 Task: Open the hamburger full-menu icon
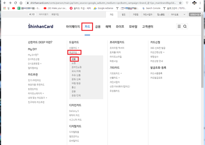point(179,27)
